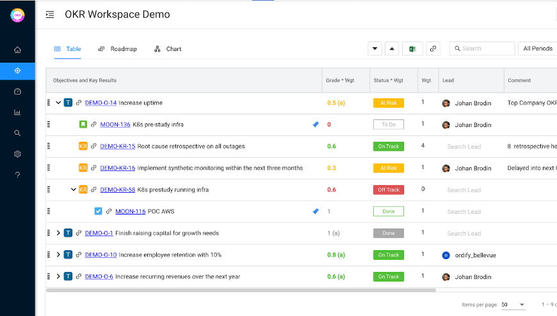Click the MOON-116 POC AWS checkbox icon

(98, 211)
